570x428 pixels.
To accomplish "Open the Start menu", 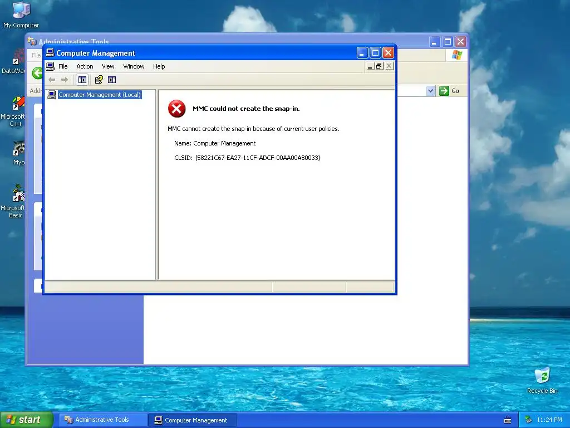I will click(x=26, y=420).
